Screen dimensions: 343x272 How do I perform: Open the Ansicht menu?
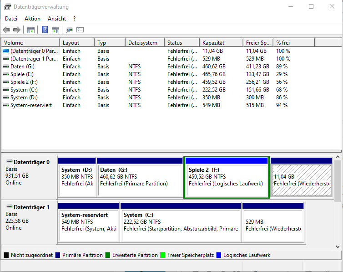point(57,19)
